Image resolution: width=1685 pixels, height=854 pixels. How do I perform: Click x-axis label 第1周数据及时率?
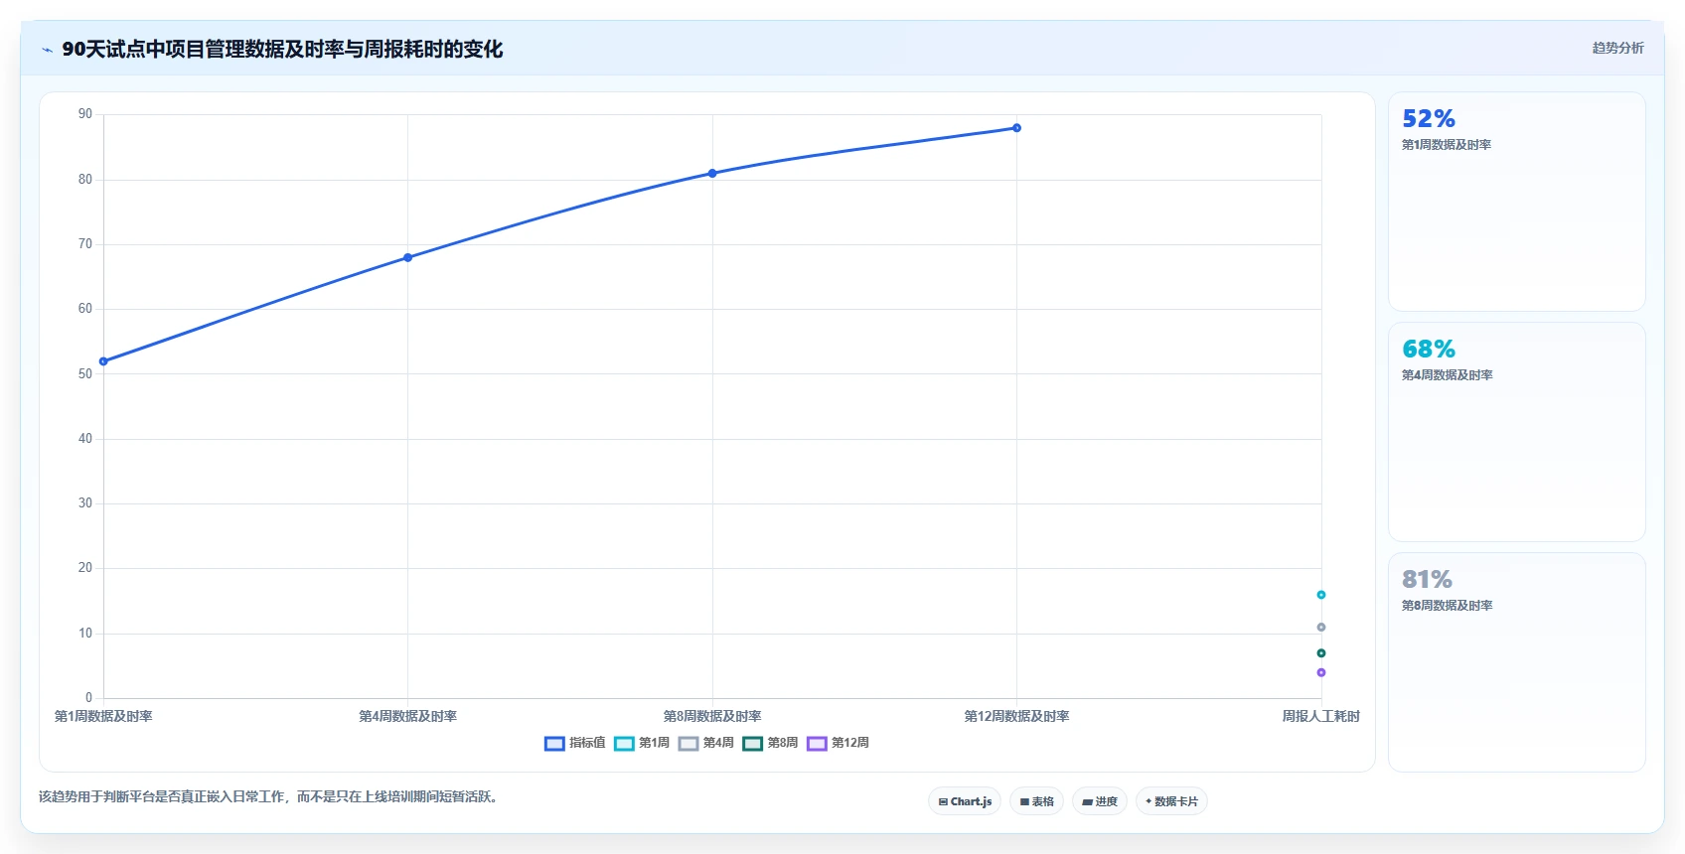(x=103, y=716)
